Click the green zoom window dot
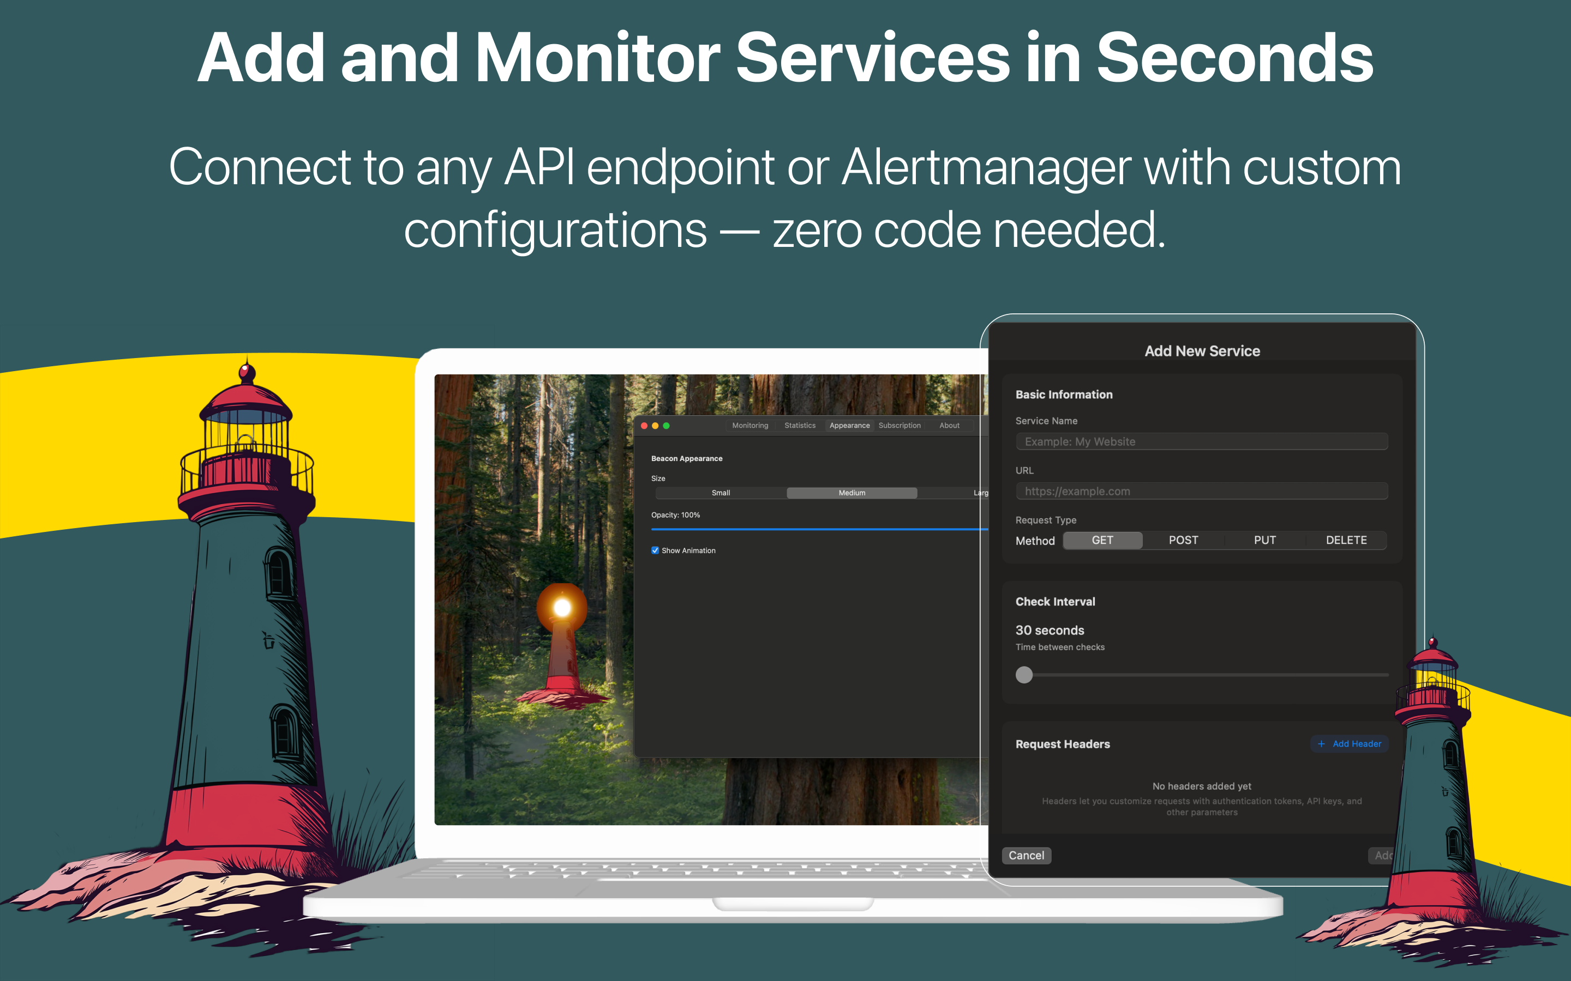The width and height of the screenshot is (1571, 981). (x=666, y=426)
